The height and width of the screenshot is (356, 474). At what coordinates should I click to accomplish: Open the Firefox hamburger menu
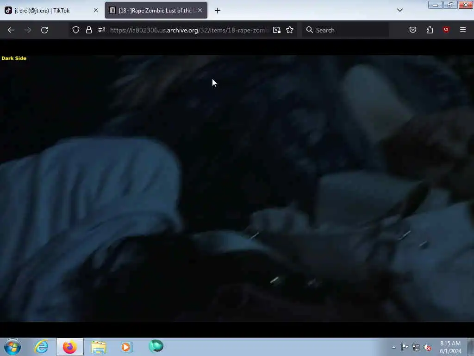point(462,30)
